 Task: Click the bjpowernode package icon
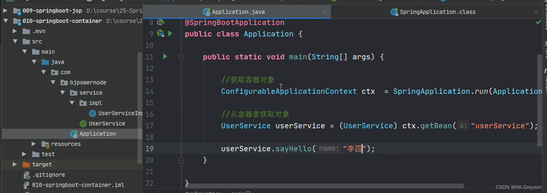64,82
